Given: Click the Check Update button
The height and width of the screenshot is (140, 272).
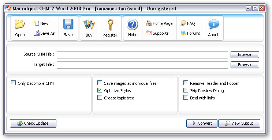Looking at the screenshot, I should point(33,123).
